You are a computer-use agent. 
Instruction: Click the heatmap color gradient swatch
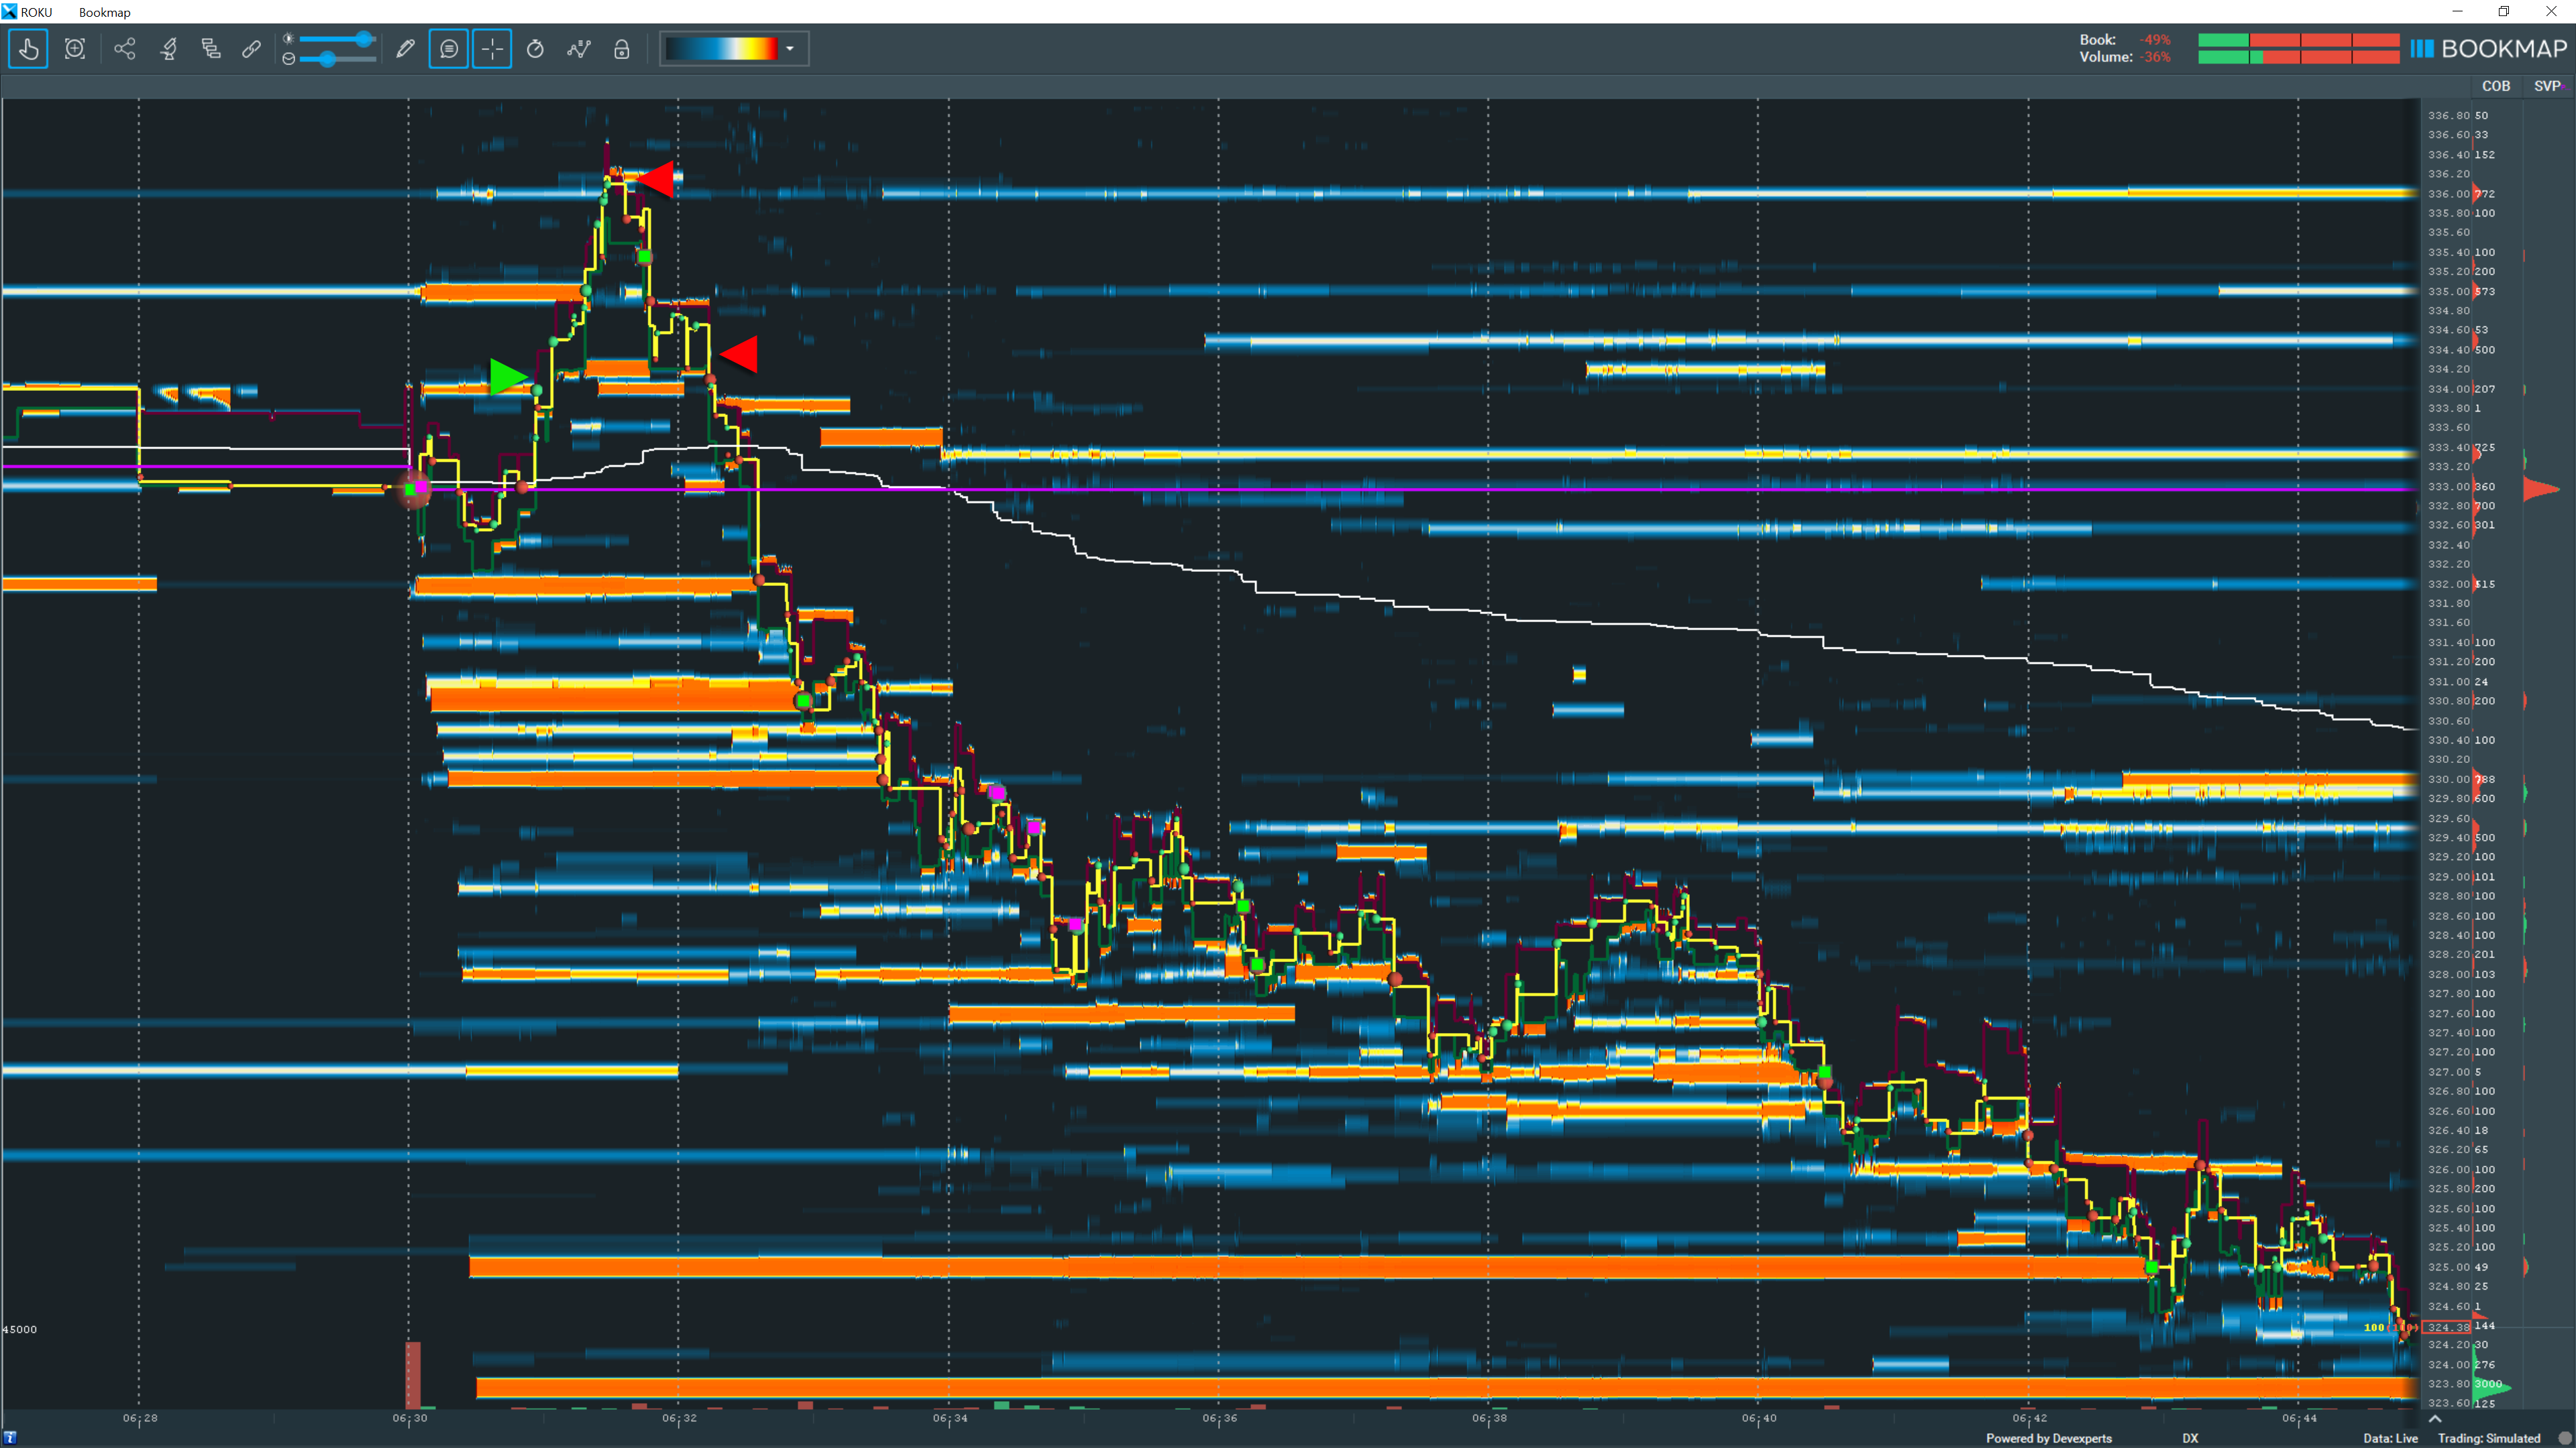[722, 49]
